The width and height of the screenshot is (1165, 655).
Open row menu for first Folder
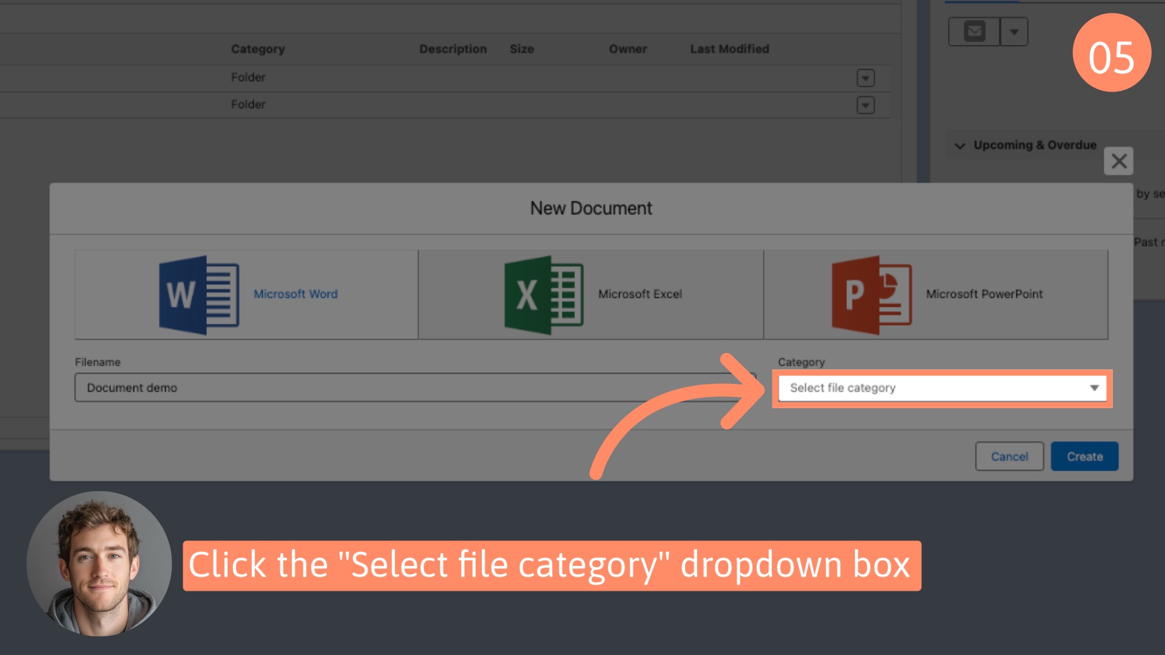tap(866, 78)
